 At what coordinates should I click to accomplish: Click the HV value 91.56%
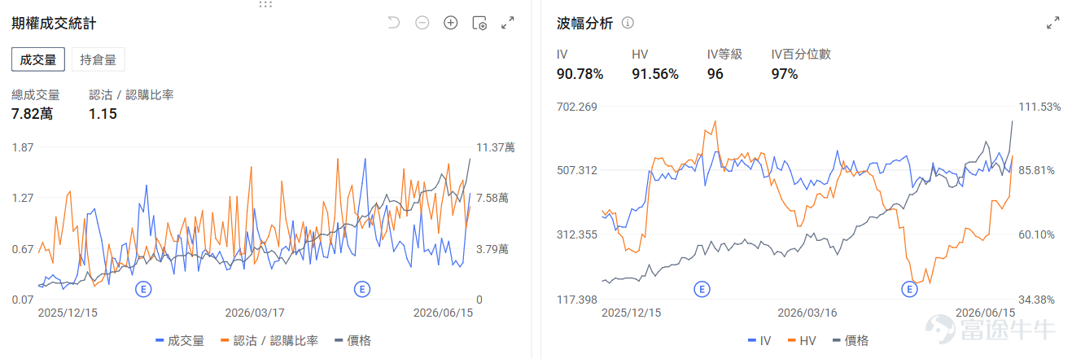[655, 74]
